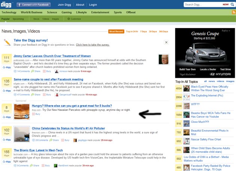The image size is (236, 171).
Task: Dismiss the survey banner with X
Action: 166,42
